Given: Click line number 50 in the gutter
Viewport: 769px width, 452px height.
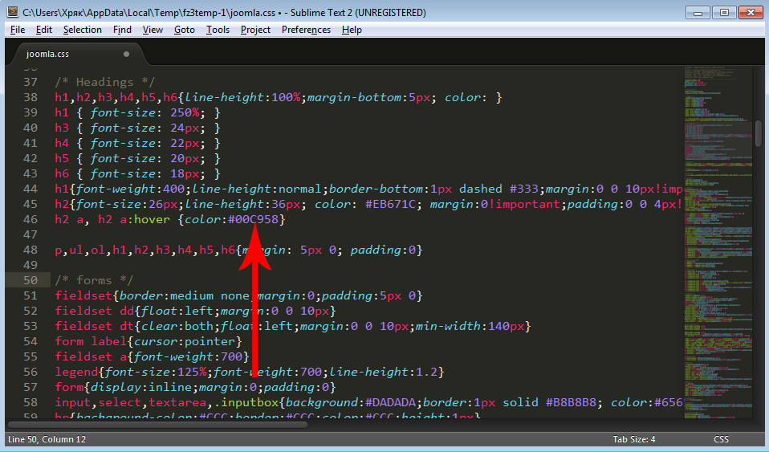Looking at the screenshot, I should pyautogui.click(x=31, y=280).
